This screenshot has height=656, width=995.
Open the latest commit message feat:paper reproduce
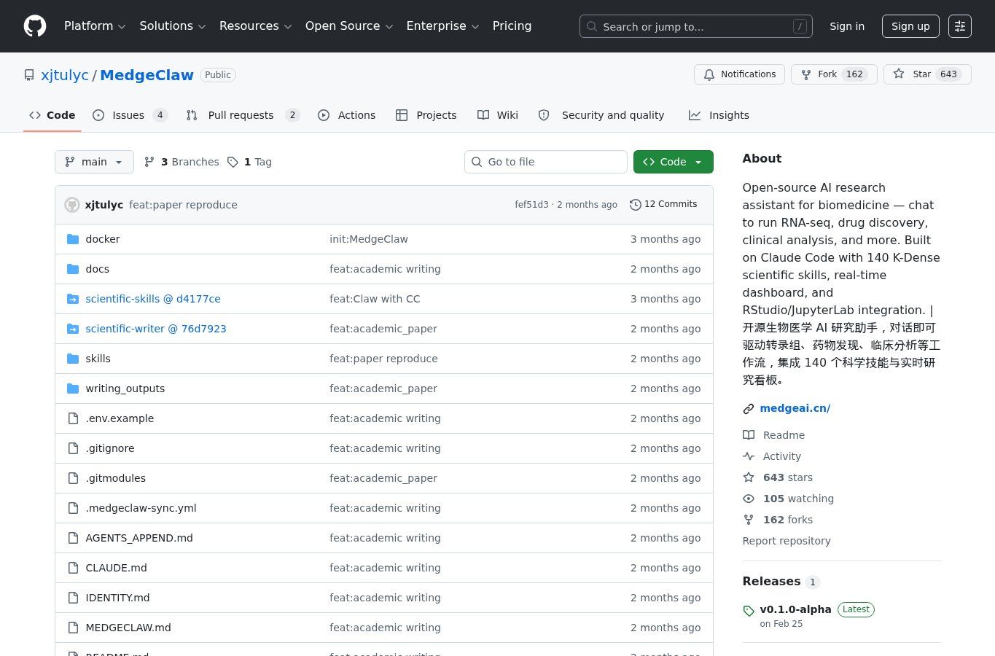click(183, 205)
